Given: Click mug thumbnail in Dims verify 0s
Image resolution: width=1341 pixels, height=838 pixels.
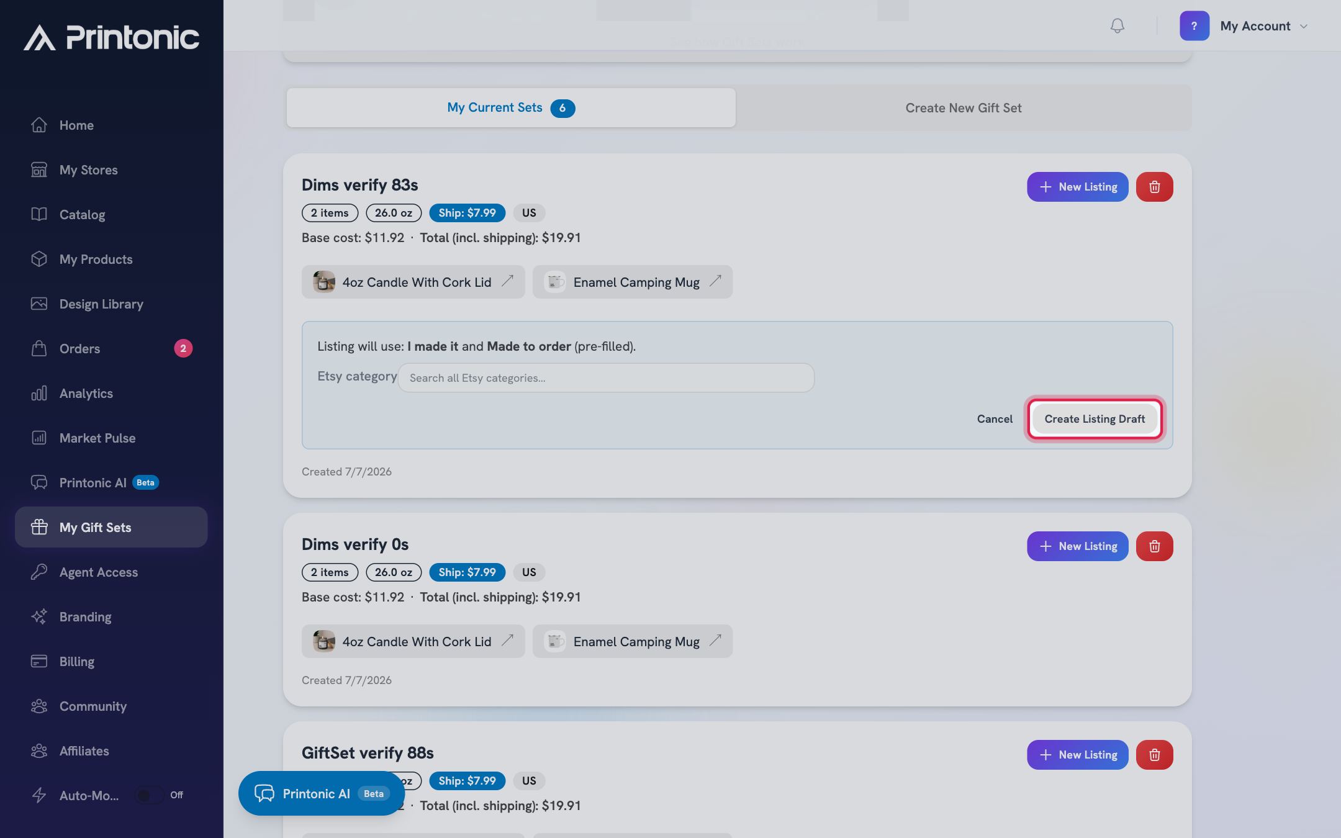Looking at the screenshot, I should point(555,641).
